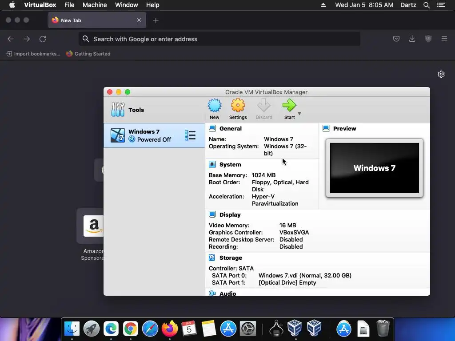455x341 pixels.
Task: Open the Window menu
Action: 127,5
